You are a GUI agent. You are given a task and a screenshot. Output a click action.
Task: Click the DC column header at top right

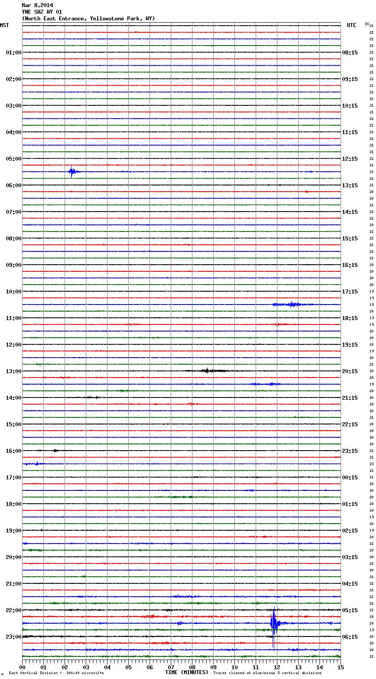367,24
